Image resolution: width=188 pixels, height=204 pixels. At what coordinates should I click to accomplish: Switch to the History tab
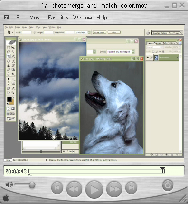pyautogui.click(x=172, y=43)
